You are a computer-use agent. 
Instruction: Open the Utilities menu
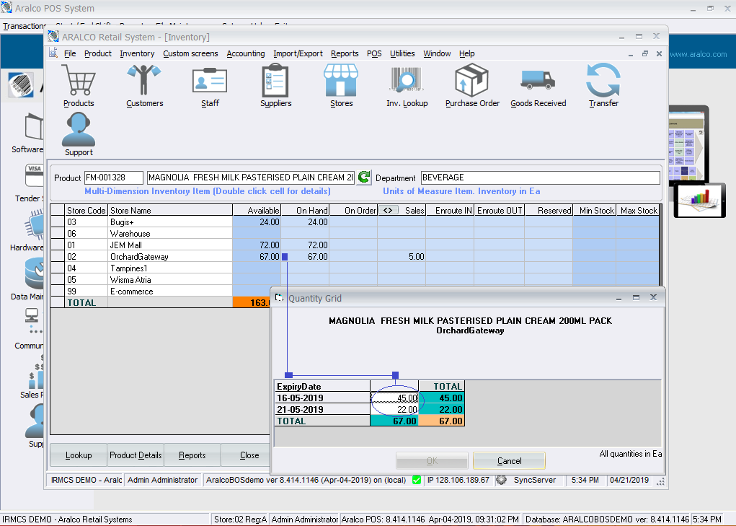[x=402, y=53]
